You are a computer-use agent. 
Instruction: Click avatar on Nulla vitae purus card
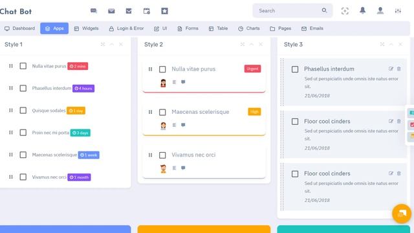(x=163, y=83)
